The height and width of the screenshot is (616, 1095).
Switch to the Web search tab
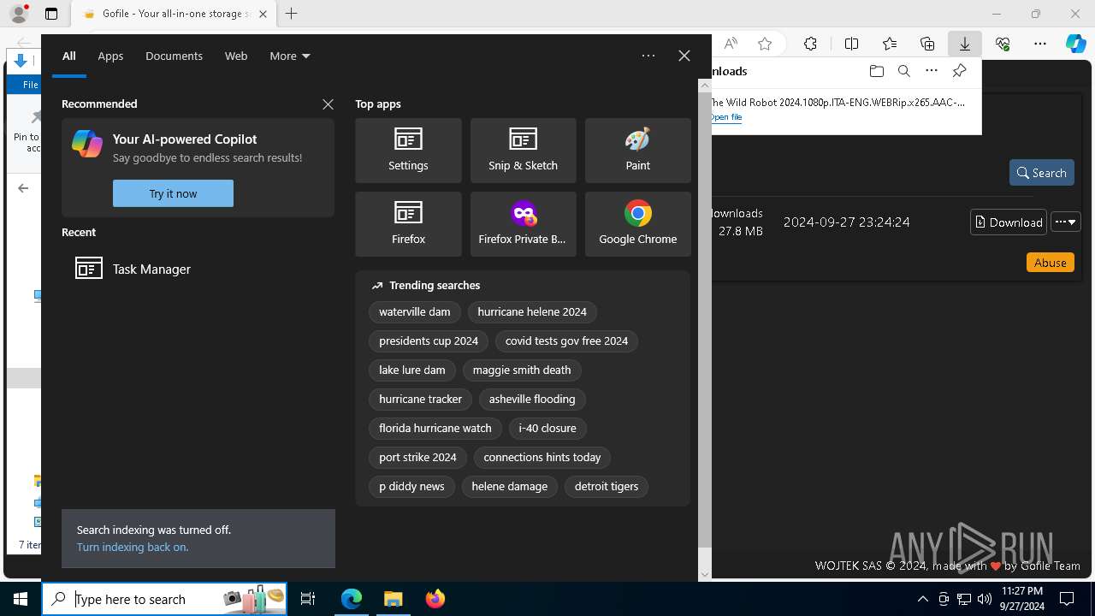pos(236,56)
